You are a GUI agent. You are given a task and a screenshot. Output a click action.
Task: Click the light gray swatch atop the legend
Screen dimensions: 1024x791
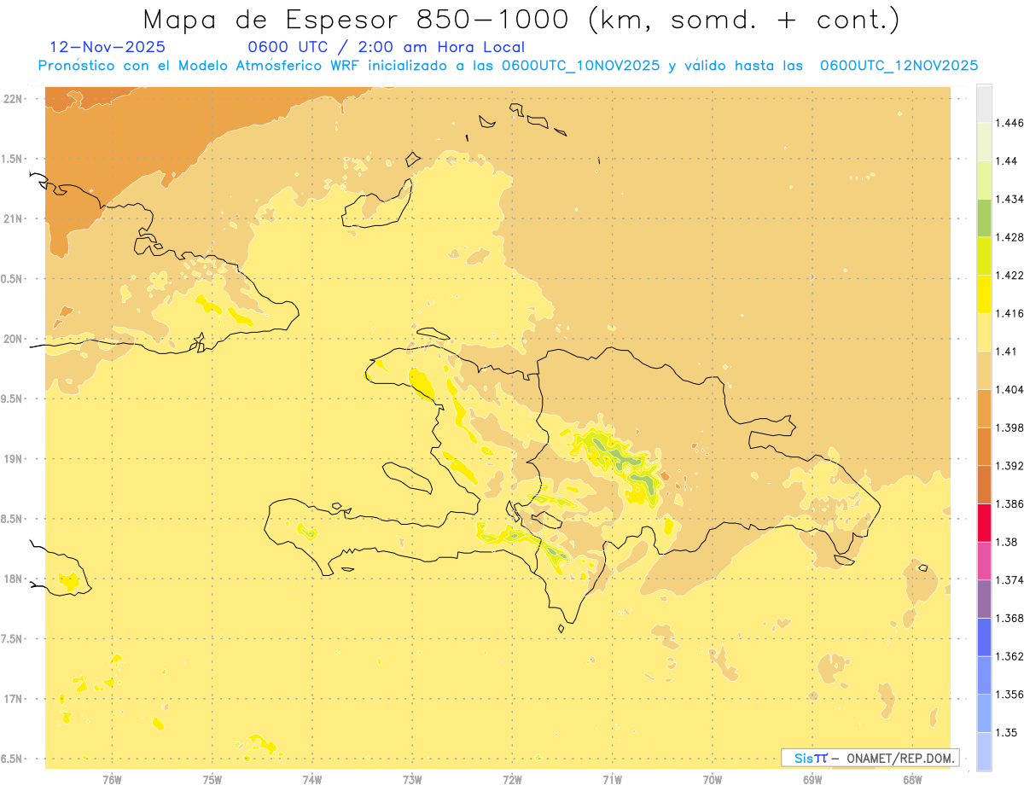[984, 103]
